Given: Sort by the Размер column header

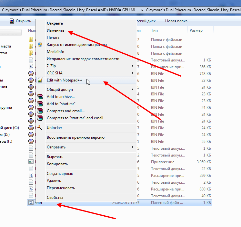Looking at the screenshot, I should (x=196, y=30).
